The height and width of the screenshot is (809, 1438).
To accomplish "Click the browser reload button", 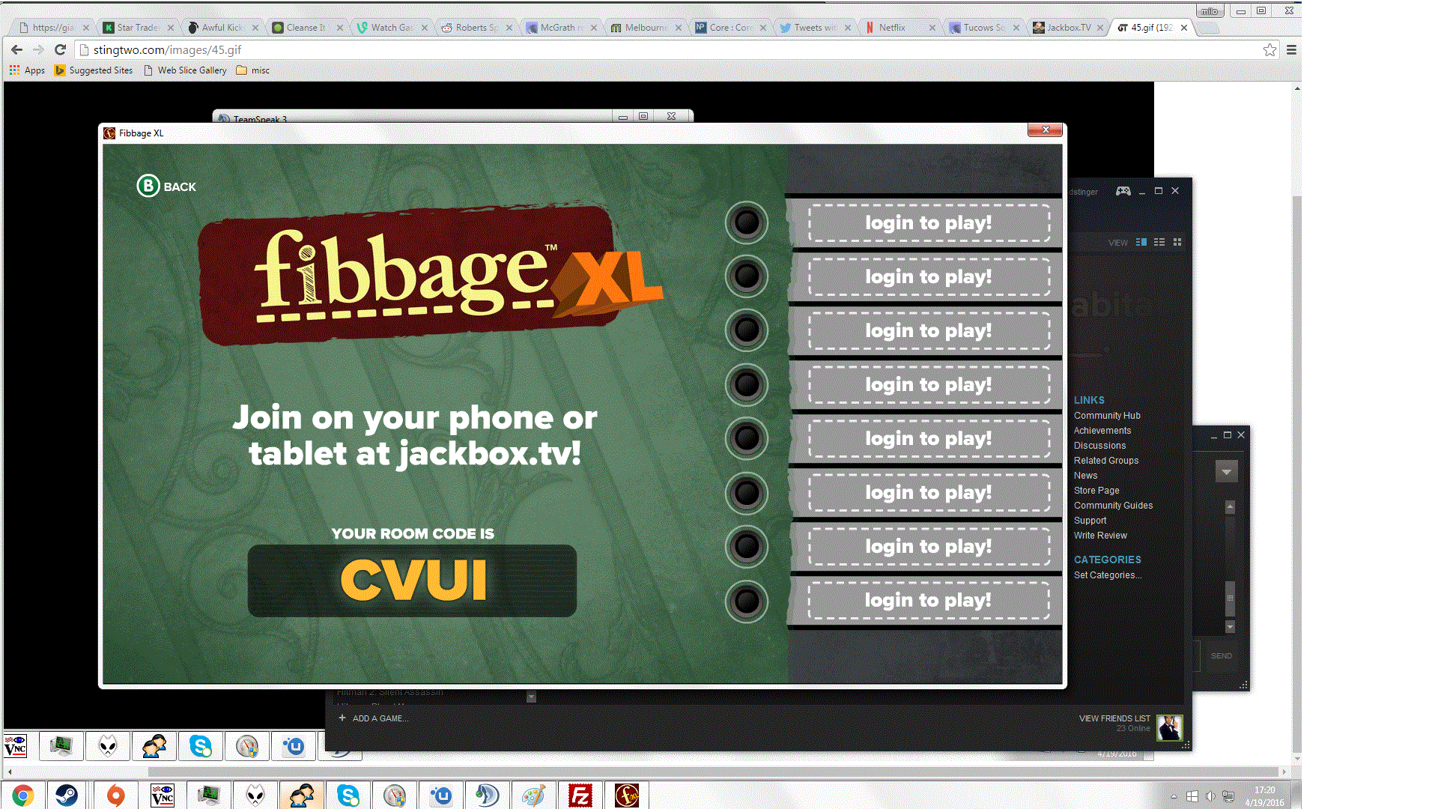I will 61,50.
